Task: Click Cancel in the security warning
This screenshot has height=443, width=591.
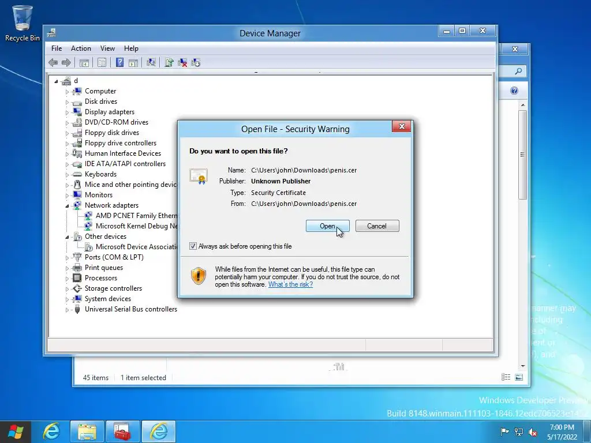Action: click(377, 226)
